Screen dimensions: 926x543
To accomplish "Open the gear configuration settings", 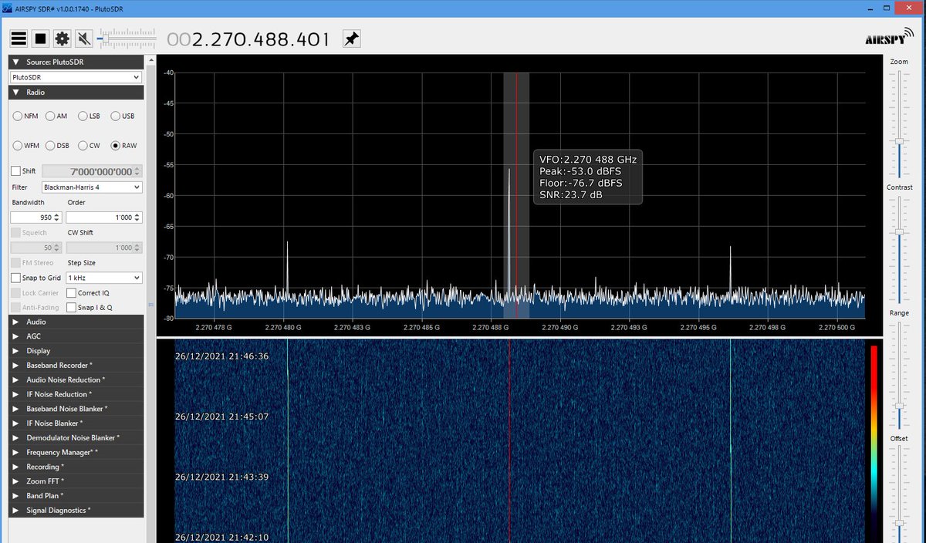I will click(x=63, y=39).
